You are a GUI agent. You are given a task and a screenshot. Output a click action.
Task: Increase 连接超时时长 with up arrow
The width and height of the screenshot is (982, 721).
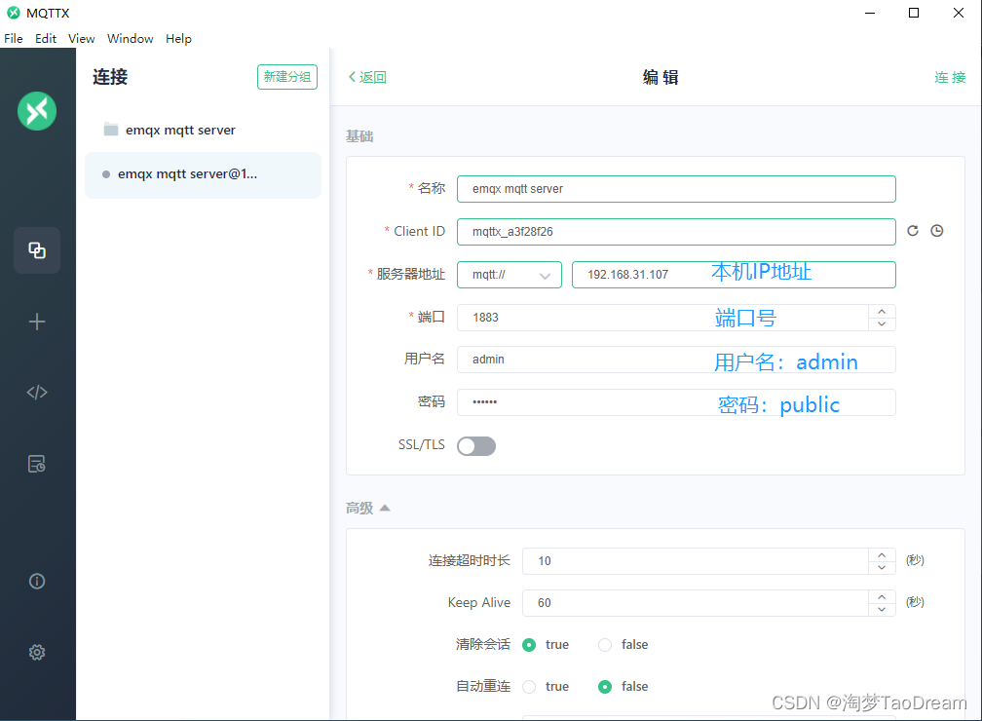(882, 555)
